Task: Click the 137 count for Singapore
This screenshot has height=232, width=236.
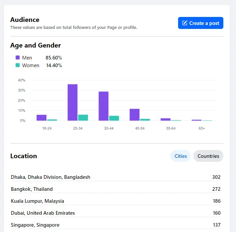Action: pos(217,225)
